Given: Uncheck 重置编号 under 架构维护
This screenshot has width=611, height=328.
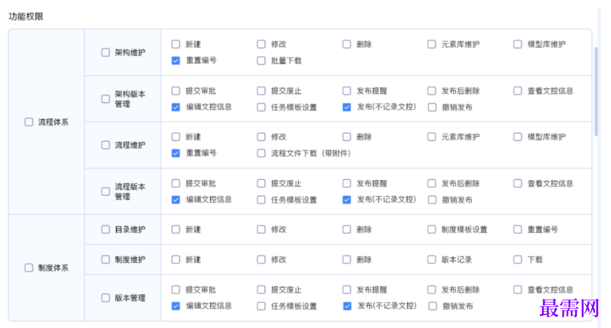Looking at the screenshot, I should [176, 61].
